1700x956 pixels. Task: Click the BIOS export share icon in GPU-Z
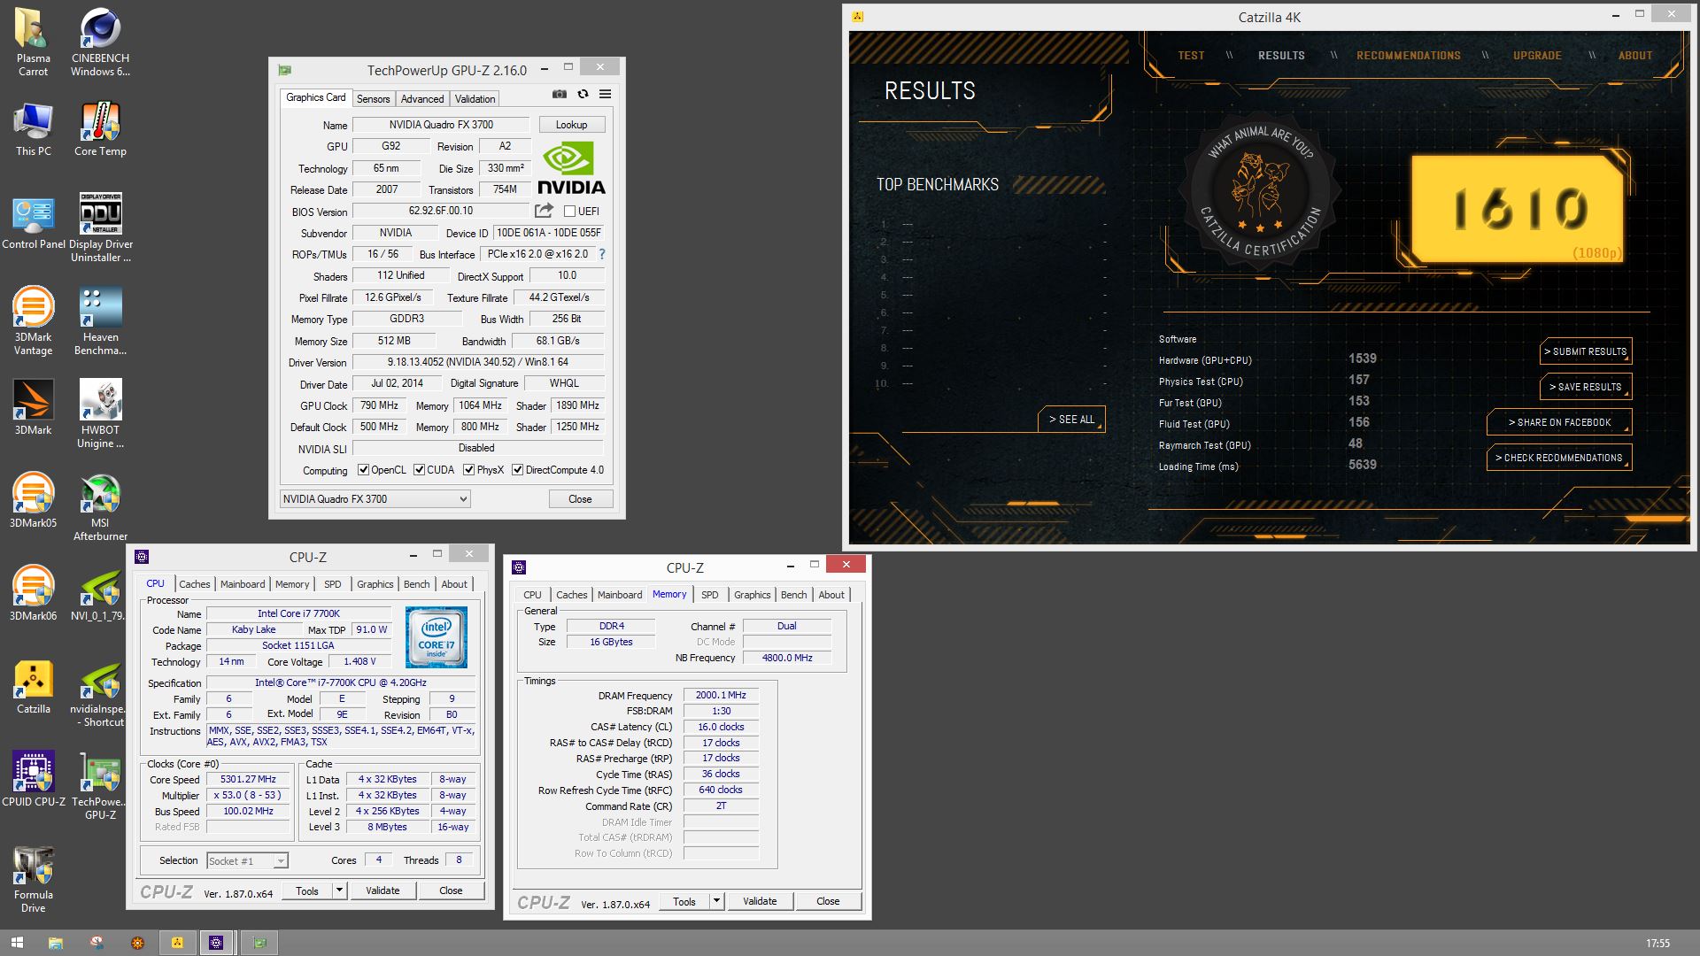click(544, 211)
